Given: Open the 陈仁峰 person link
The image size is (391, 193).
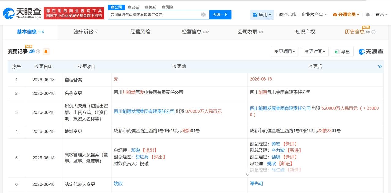Looking at the screenshot, I should pos(278,170).
